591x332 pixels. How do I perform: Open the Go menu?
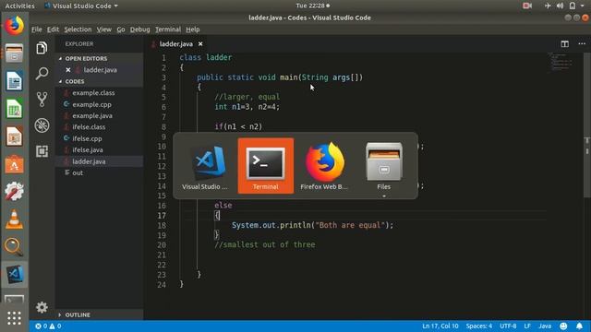(x=121, y=30)
